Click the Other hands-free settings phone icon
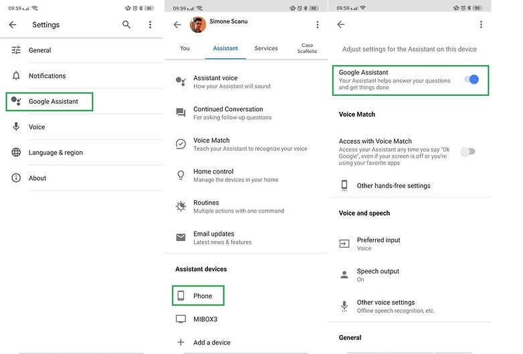Screen dimensions: 523x354 click(x=344, y=185)
